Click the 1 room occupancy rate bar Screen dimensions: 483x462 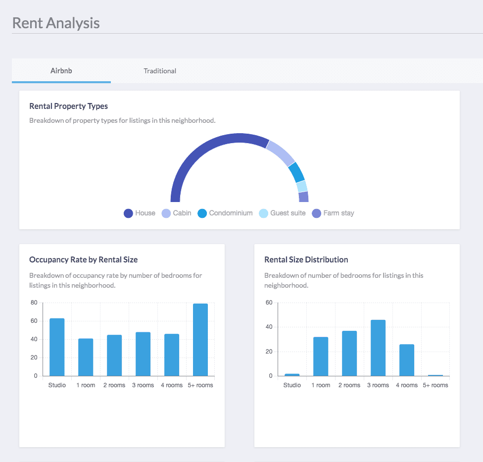86,357
